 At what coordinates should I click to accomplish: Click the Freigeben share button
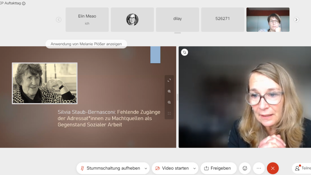pos(217,168)
